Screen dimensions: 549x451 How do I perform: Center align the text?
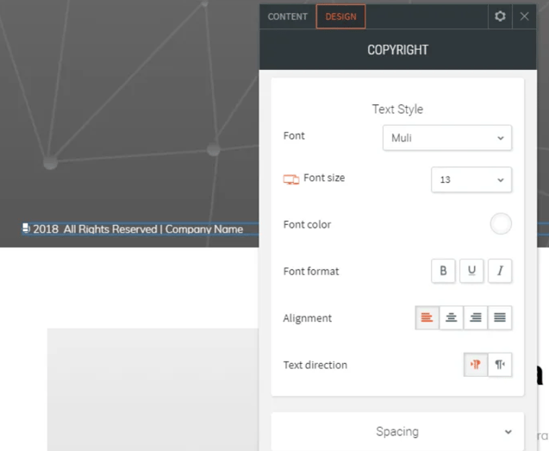click(x=451, y=317)
